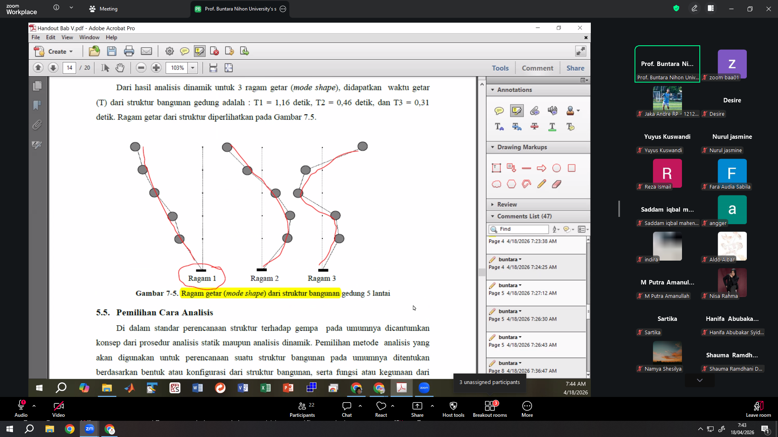778x437 pixels.
Task: Open Zoom Chat panel
Action: click(347, 409)
